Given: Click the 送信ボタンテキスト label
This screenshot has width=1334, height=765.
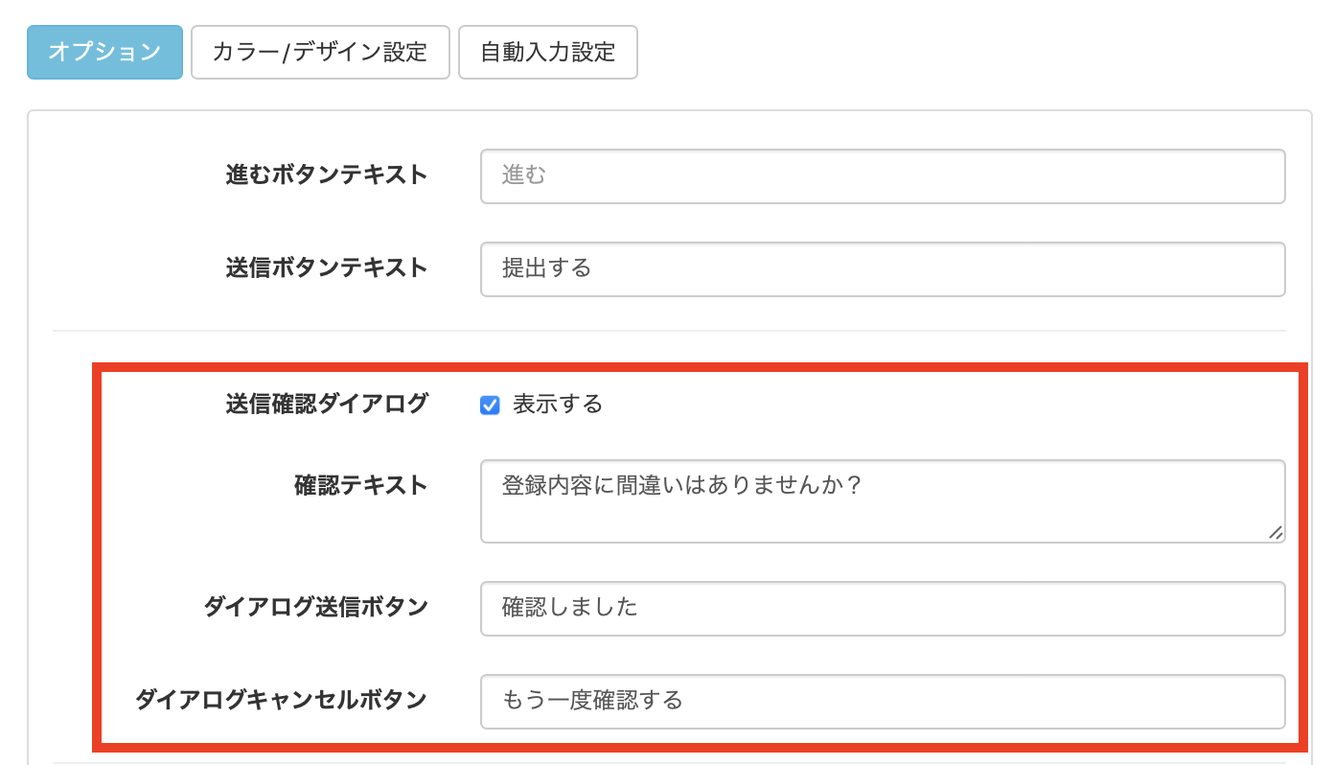Looking at the screenshot, I should pos(327,268).
